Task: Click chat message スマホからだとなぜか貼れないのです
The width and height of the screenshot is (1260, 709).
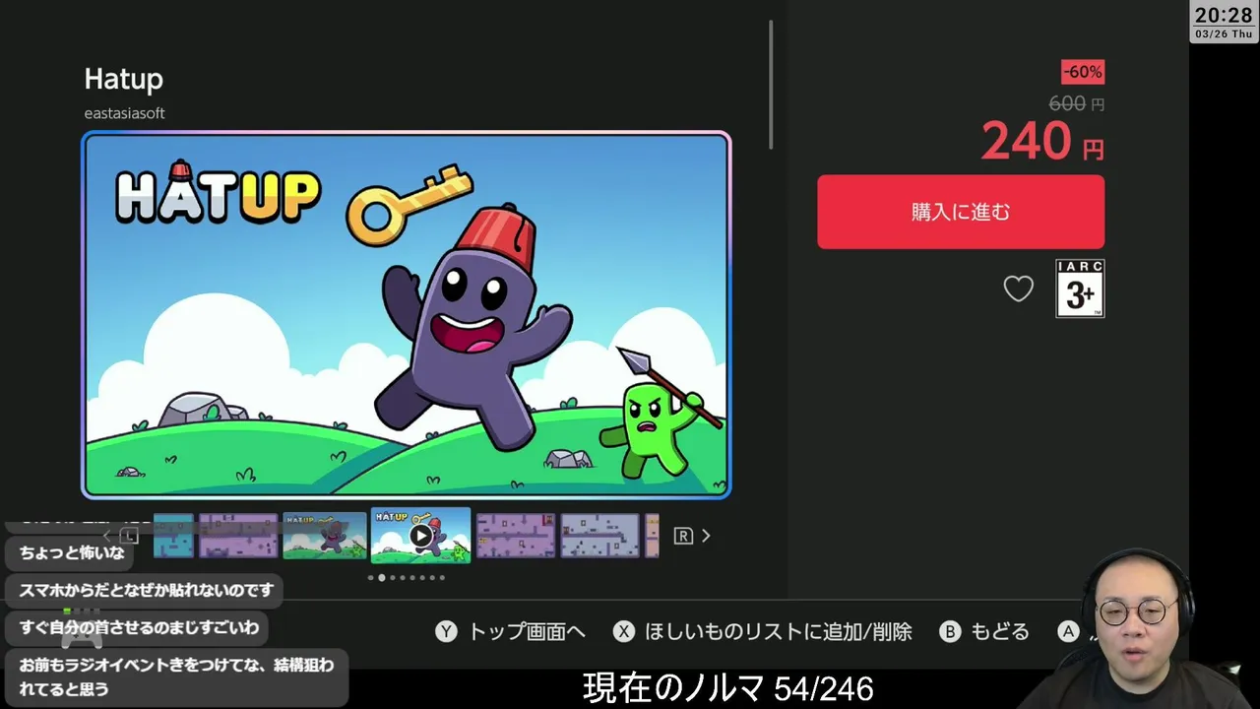Action: pos(146,590)
